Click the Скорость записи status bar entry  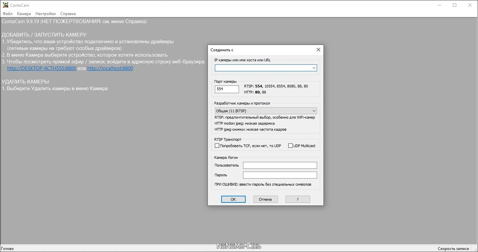(x=454, y=248)
